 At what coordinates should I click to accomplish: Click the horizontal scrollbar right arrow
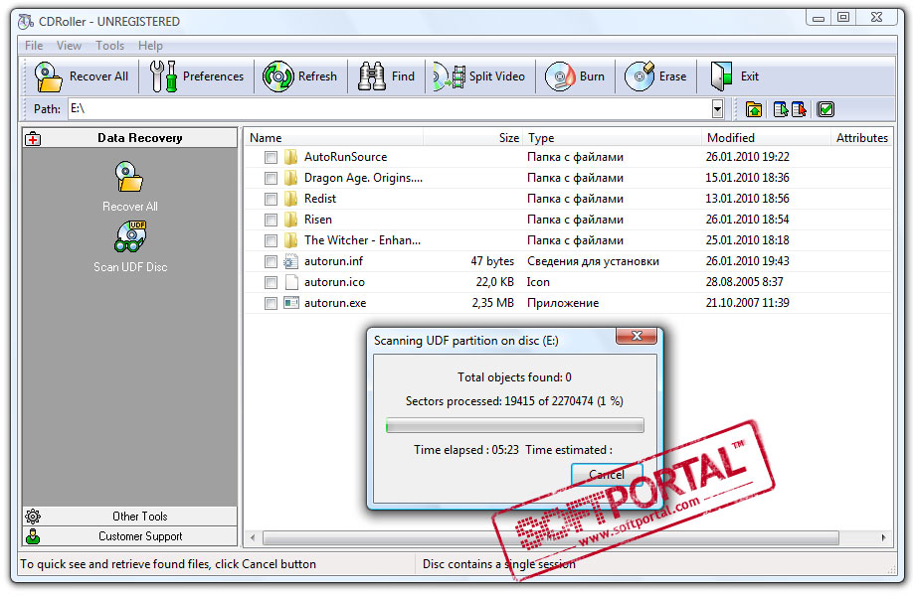point(884,537)
